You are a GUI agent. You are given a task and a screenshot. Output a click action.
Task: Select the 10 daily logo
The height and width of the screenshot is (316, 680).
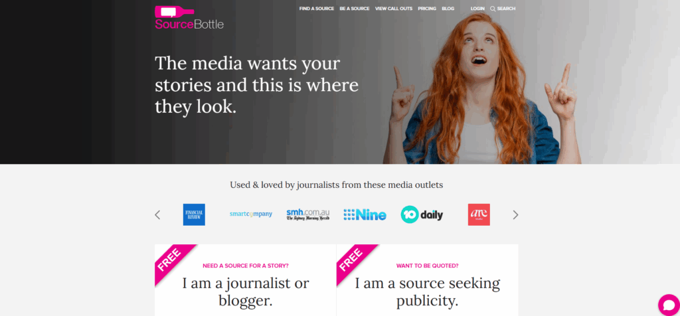(x=422, y=214)
